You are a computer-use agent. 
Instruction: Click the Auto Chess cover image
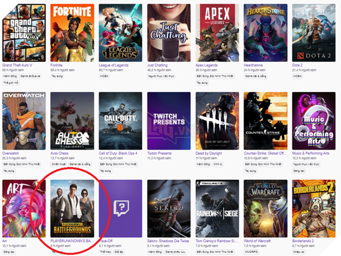pyautogui.click(x=72, y=121)
